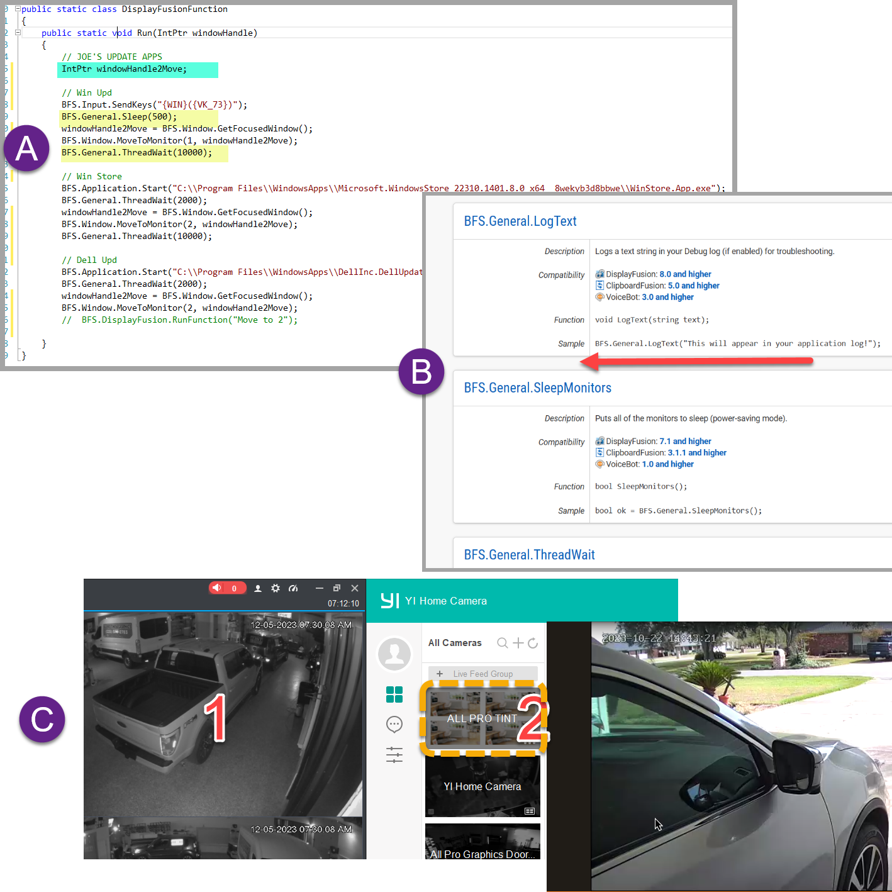Open the ALL PRO TINT camera group
Screen dimensions: 892x892
click(x=482, y=718)
